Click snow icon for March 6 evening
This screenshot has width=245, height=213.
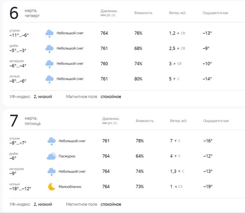(49, 64)
